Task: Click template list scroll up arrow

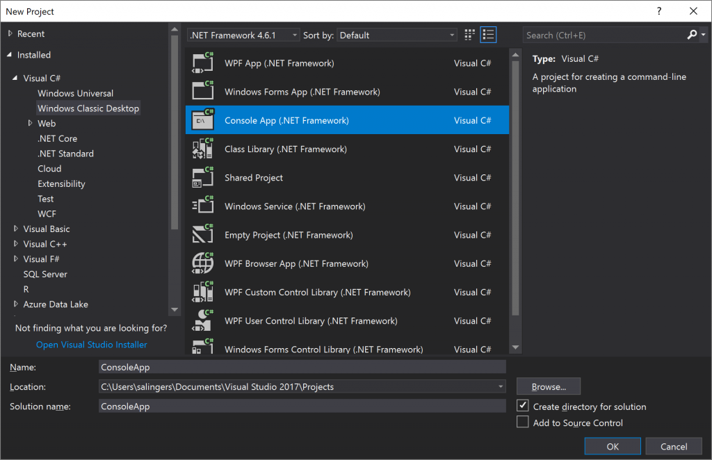Action: (x=515, y=54)
